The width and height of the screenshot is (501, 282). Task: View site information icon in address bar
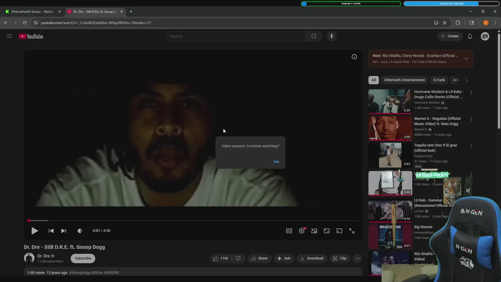[x=36, y=23]
